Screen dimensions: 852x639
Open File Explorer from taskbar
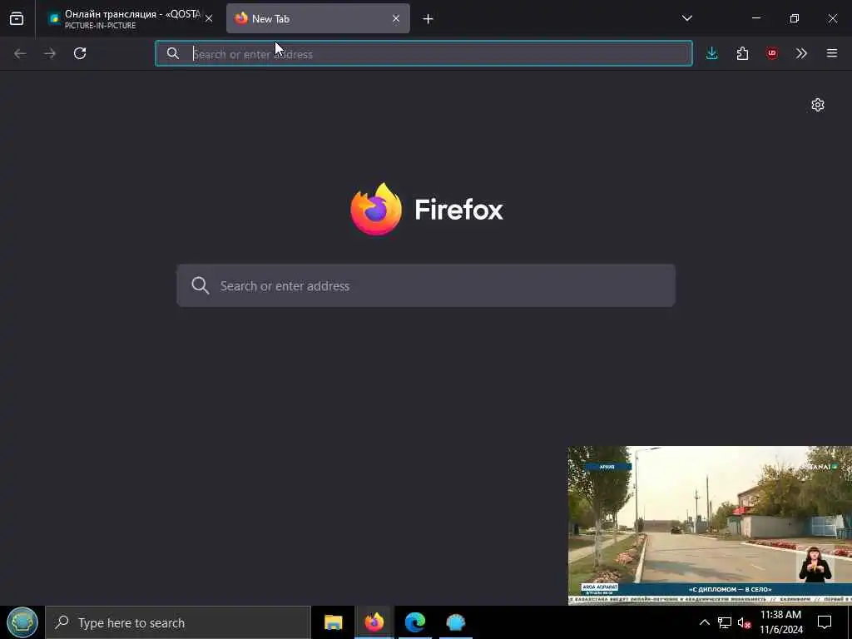tap(333, 622)
